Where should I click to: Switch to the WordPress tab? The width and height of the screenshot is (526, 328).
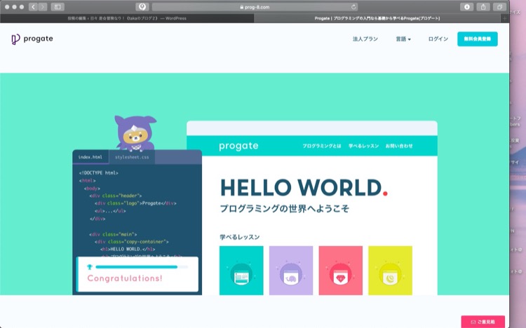tap(127, 18)
